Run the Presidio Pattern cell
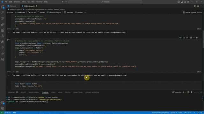The height and width of the screenshot is (114, 204). 8,40
